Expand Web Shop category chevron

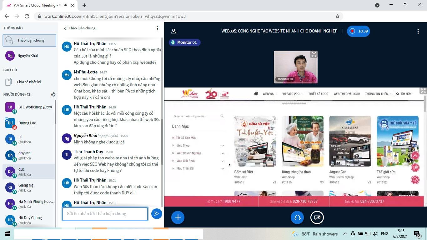tap(223, 146)
